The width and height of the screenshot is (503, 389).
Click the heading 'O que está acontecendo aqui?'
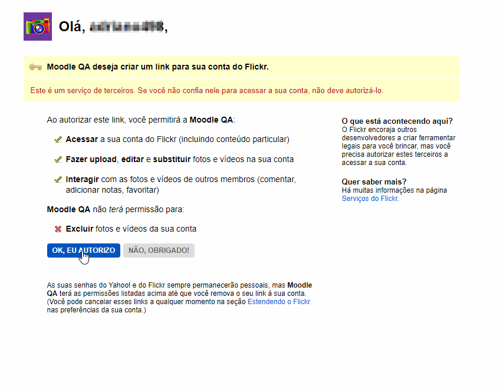point(397,121)
